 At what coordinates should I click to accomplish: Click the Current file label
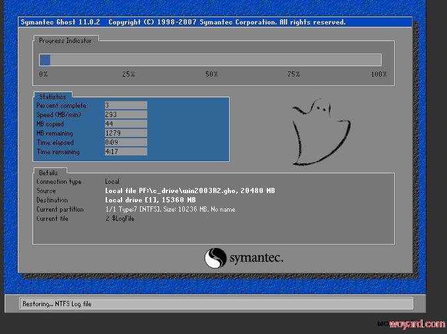coord(52,218)
